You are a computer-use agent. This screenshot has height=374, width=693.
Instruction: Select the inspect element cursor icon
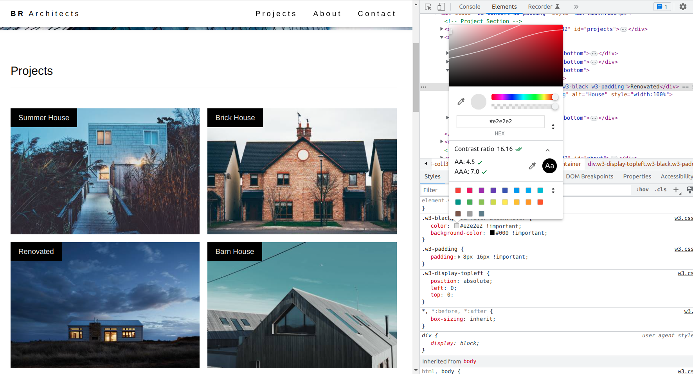429,7
